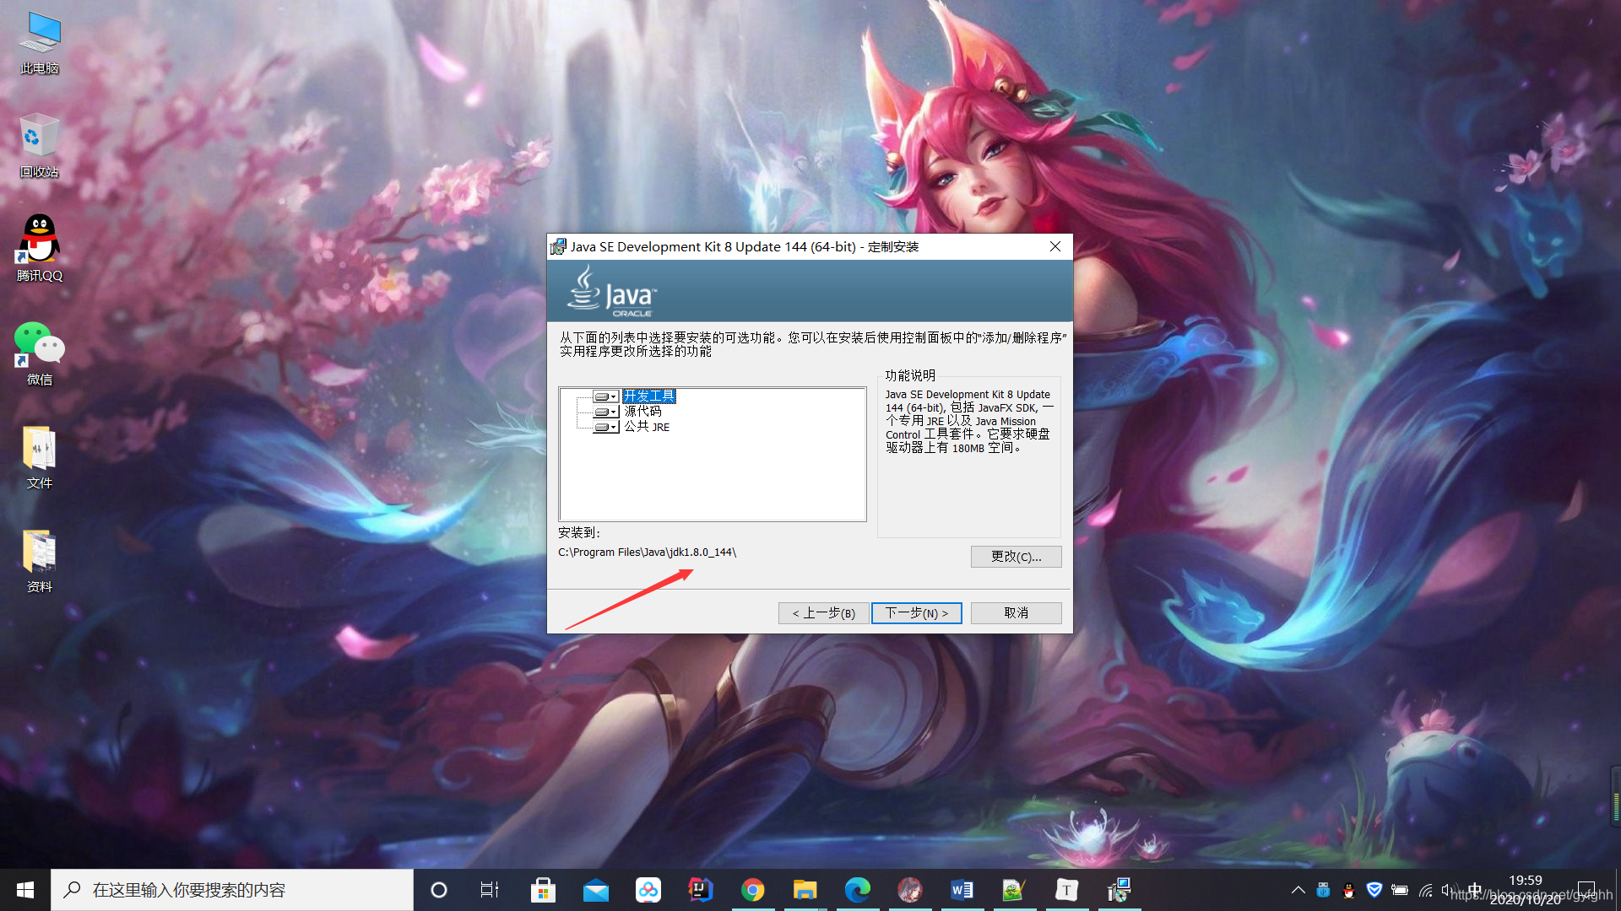The image size is (1621, 911).
Task: Select the 开发工具 feature entry
Action: [648, 396]
